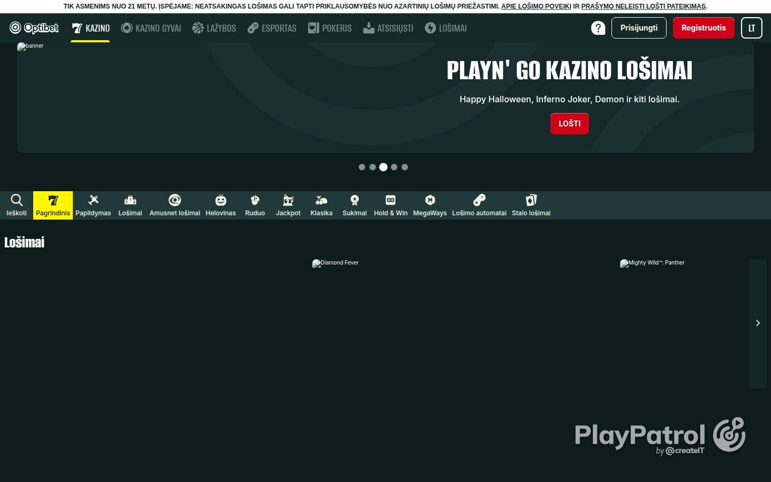Open the help question mark icon
This screenshot has width=771, height=482.
click(598, 28)
